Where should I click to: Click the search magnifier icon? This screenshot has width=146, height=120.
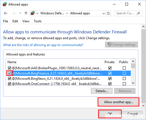tap(138, 13)
